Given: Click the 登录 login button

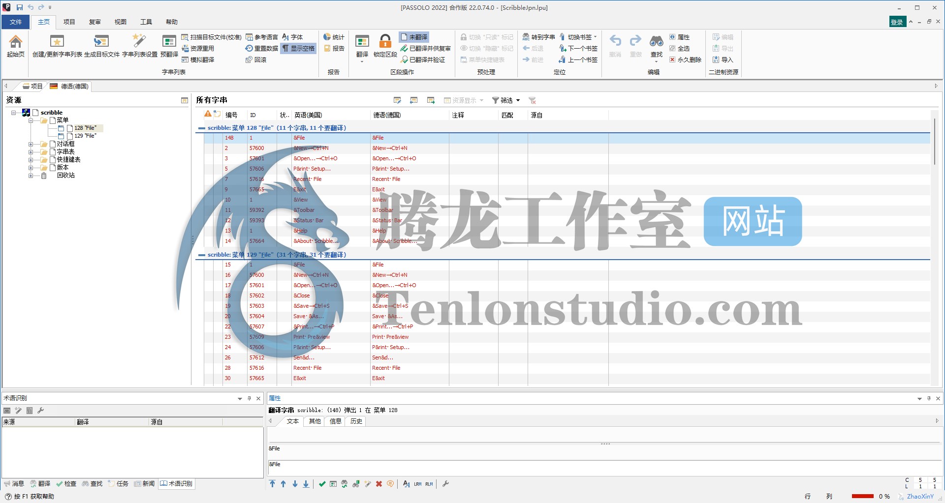Looking at the screenshot, I should pos(897,22).
